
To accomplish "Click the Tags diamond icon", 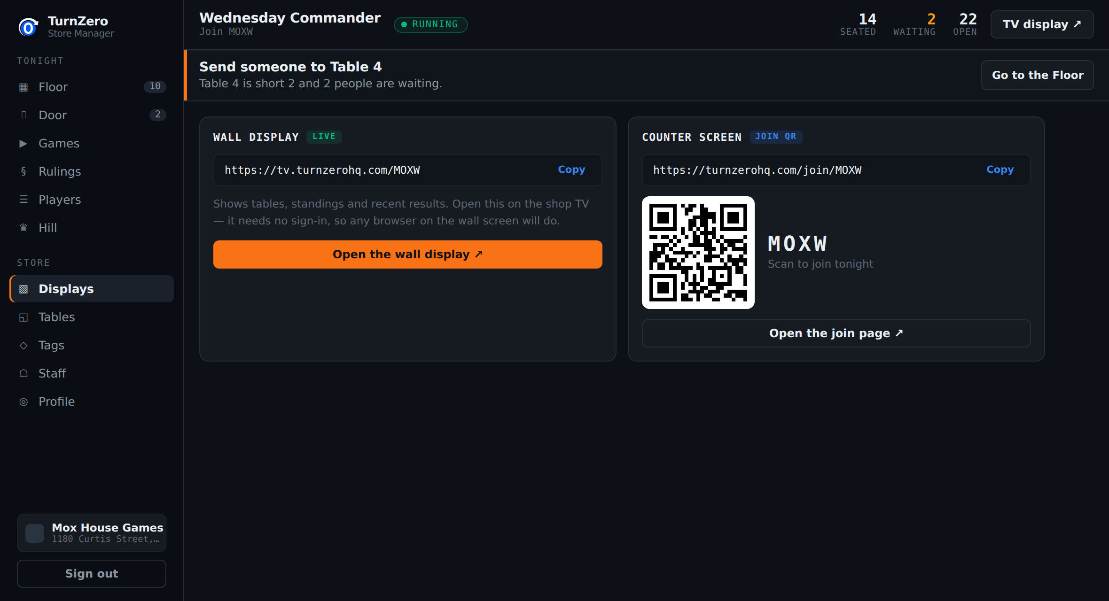I will coord(23,345).
